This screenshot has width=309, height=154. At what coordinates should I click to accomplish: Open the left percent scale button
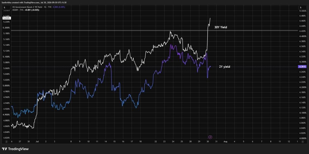pyautogui.click(x=4, y=8)
